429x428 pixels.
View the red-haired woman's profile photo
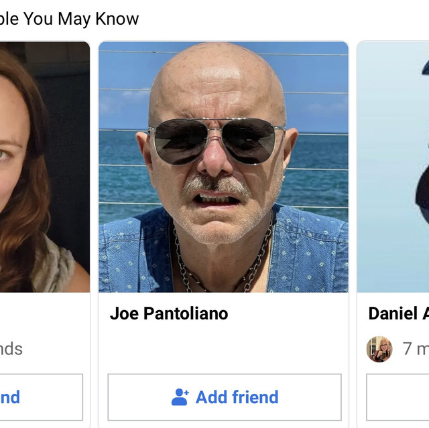pyautogui.click(x=40, y=167)
